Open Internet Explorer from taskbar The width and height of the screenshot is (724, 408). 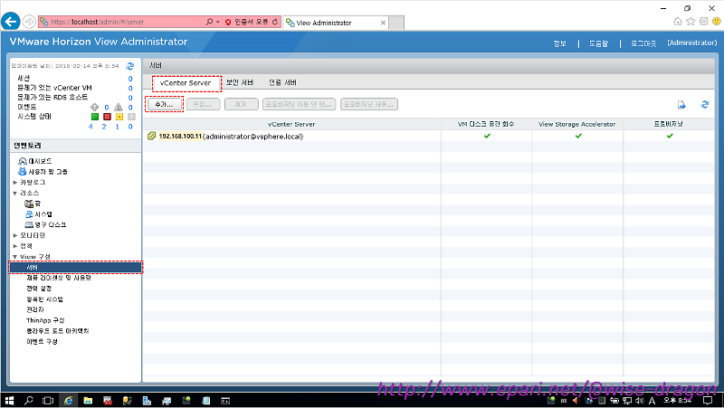[69, 401]
